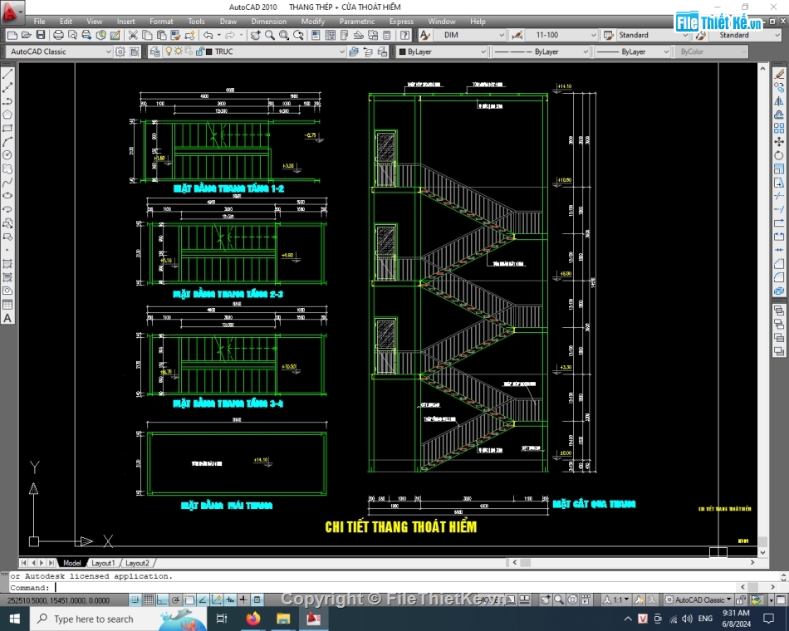Screen dimensions: 789x631
Task: Toggle TRUC layer on/off lightbulb
Action: tap(169, 51)
